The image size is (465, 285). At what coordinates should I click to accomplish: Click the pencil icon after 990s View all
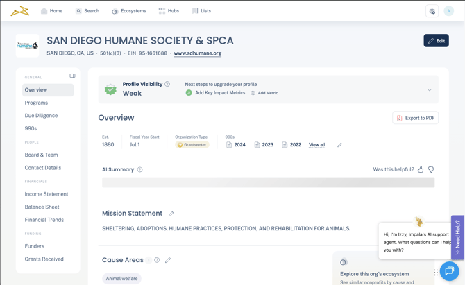click(x=339, y=145)
